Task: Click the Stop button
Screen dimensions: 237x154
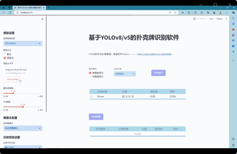Action: pyautogui.click(x=211, y=19)
